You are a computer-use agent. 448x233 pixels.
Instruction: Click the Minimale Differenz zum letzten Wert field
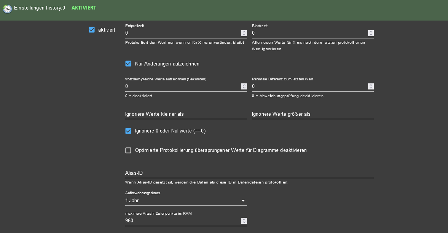click(x=309, y=86)
